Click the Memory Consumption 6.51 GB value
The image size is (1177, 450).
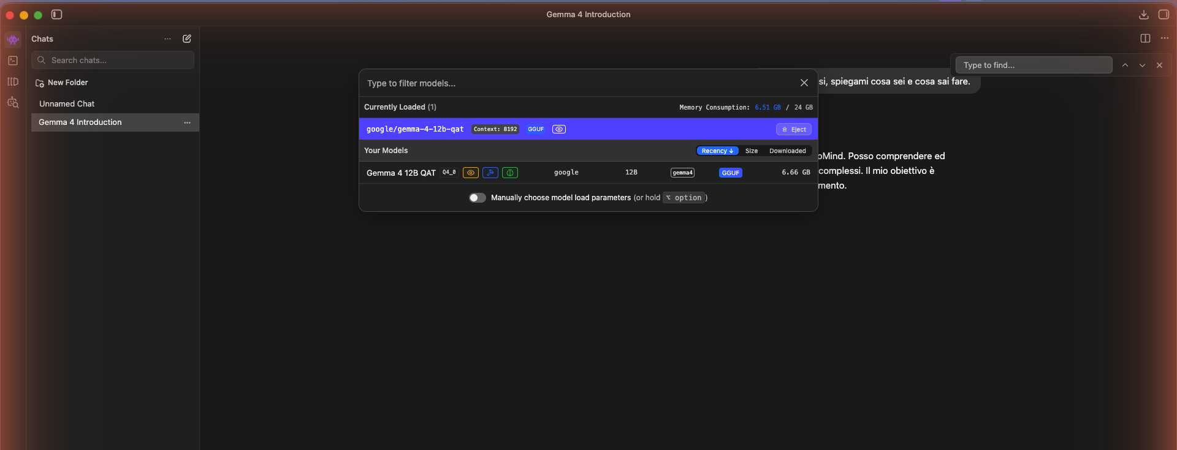[768, 107]
